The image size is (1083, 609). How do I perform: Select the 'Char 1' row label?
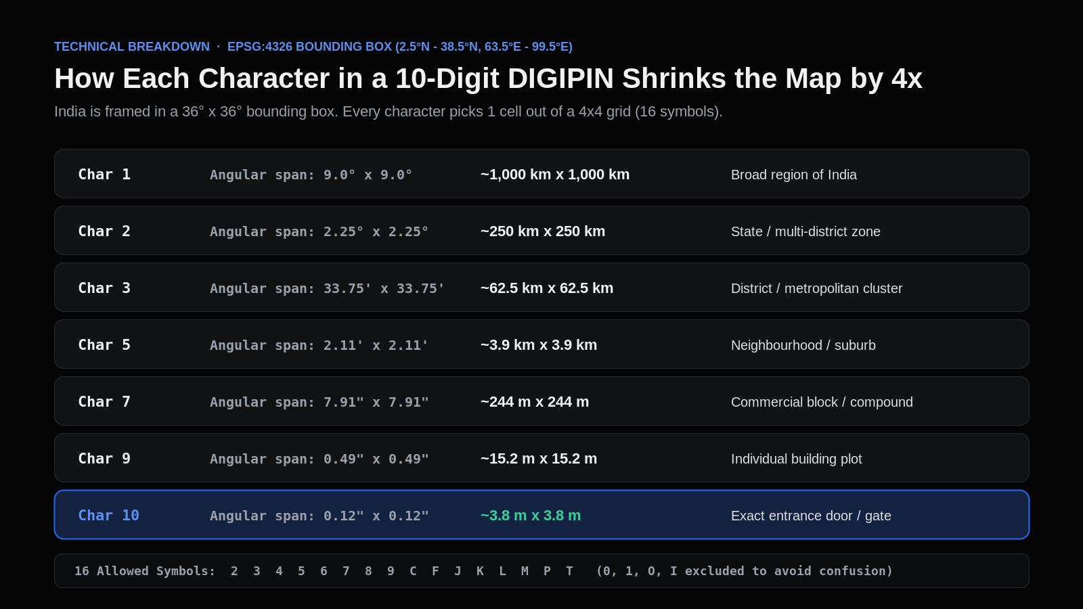pos(104,175)
